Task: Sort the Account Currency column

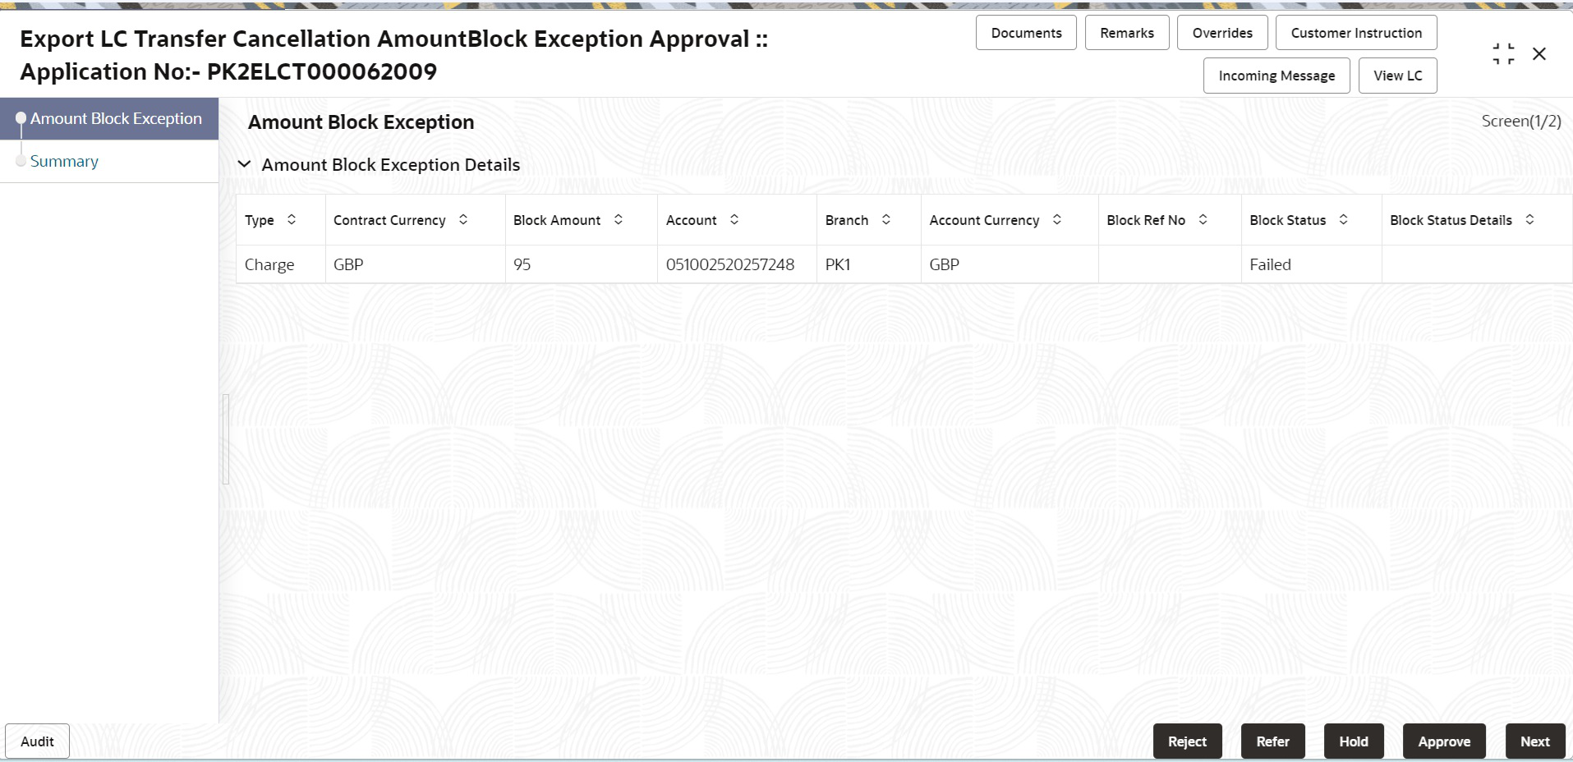Action: tap(1058, 219)
